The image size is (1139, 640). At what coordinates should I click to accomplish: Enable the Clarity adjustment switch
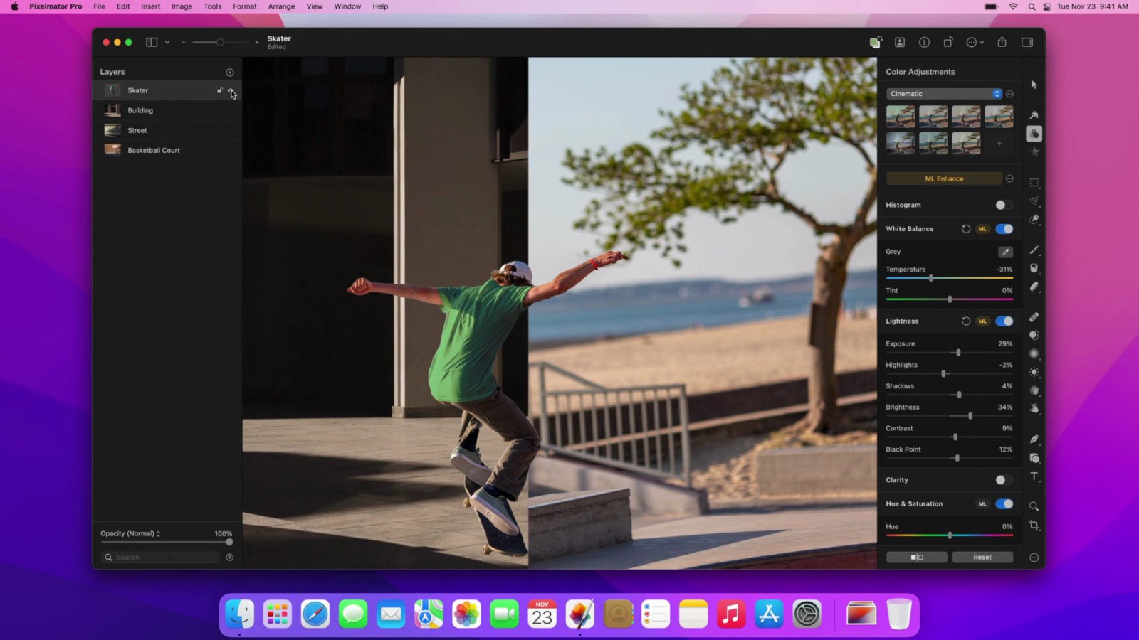click(1003, 480)
